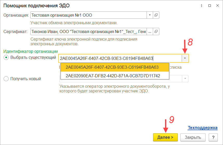Expand the Сертификат dropdown arrow

150,32
